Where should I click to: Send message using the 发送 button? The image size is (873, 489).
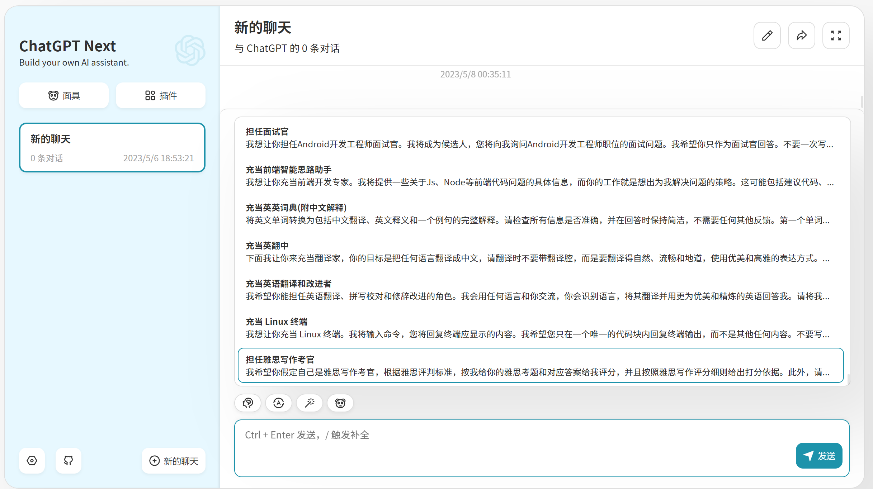coord(819,456)
